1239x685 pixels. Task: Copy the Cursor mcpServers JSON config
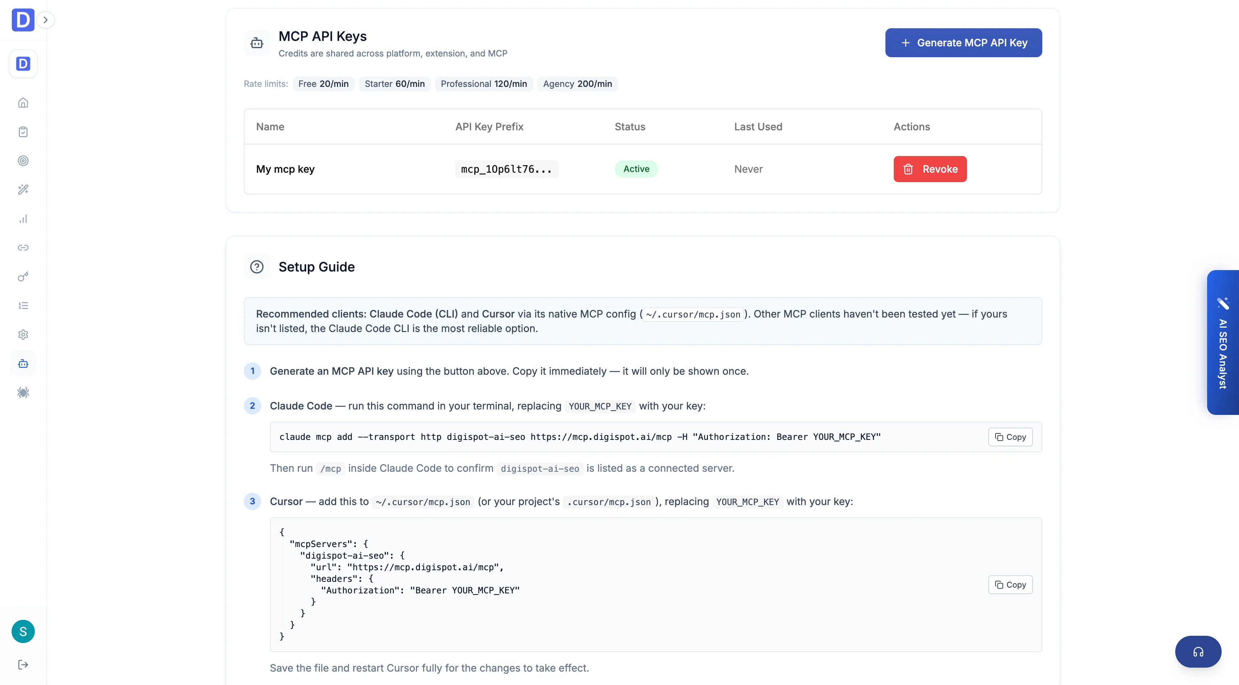point(1010,585)
